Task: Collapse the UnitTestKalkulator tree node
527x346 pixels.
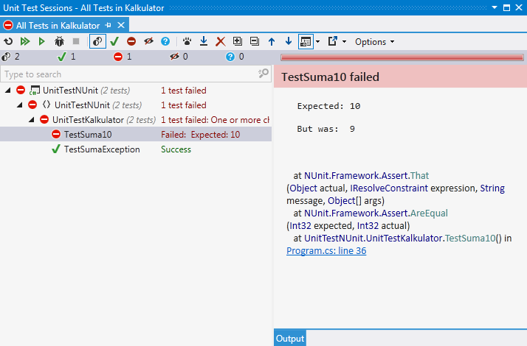Action: [32, 120]
